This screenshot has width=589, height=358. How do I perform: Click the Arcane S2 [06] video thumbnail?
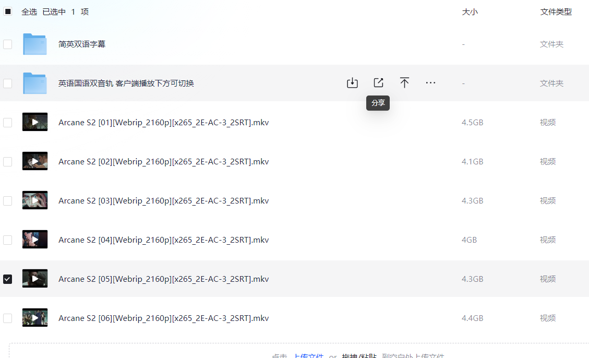[35, 318]
